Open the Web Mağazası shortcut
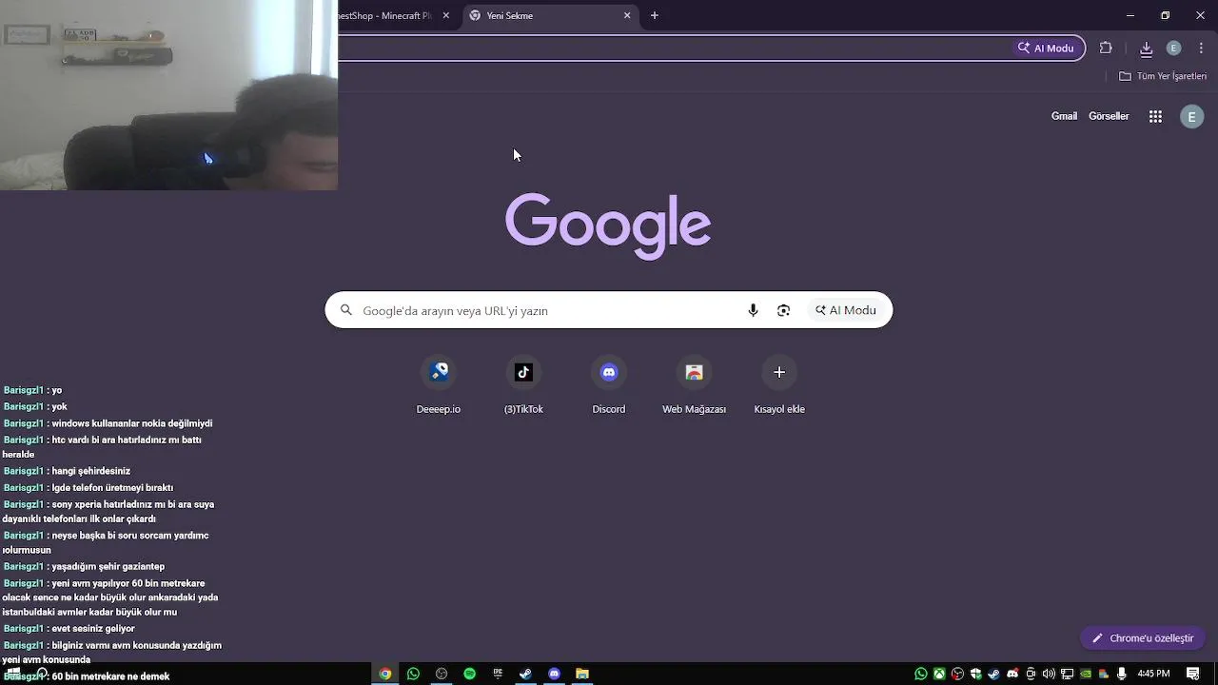Screen dimensions: 1218x685 click(x=694, y=386)
